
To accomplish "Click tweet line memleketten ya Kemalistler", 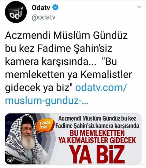I will (x=69, y=75).
